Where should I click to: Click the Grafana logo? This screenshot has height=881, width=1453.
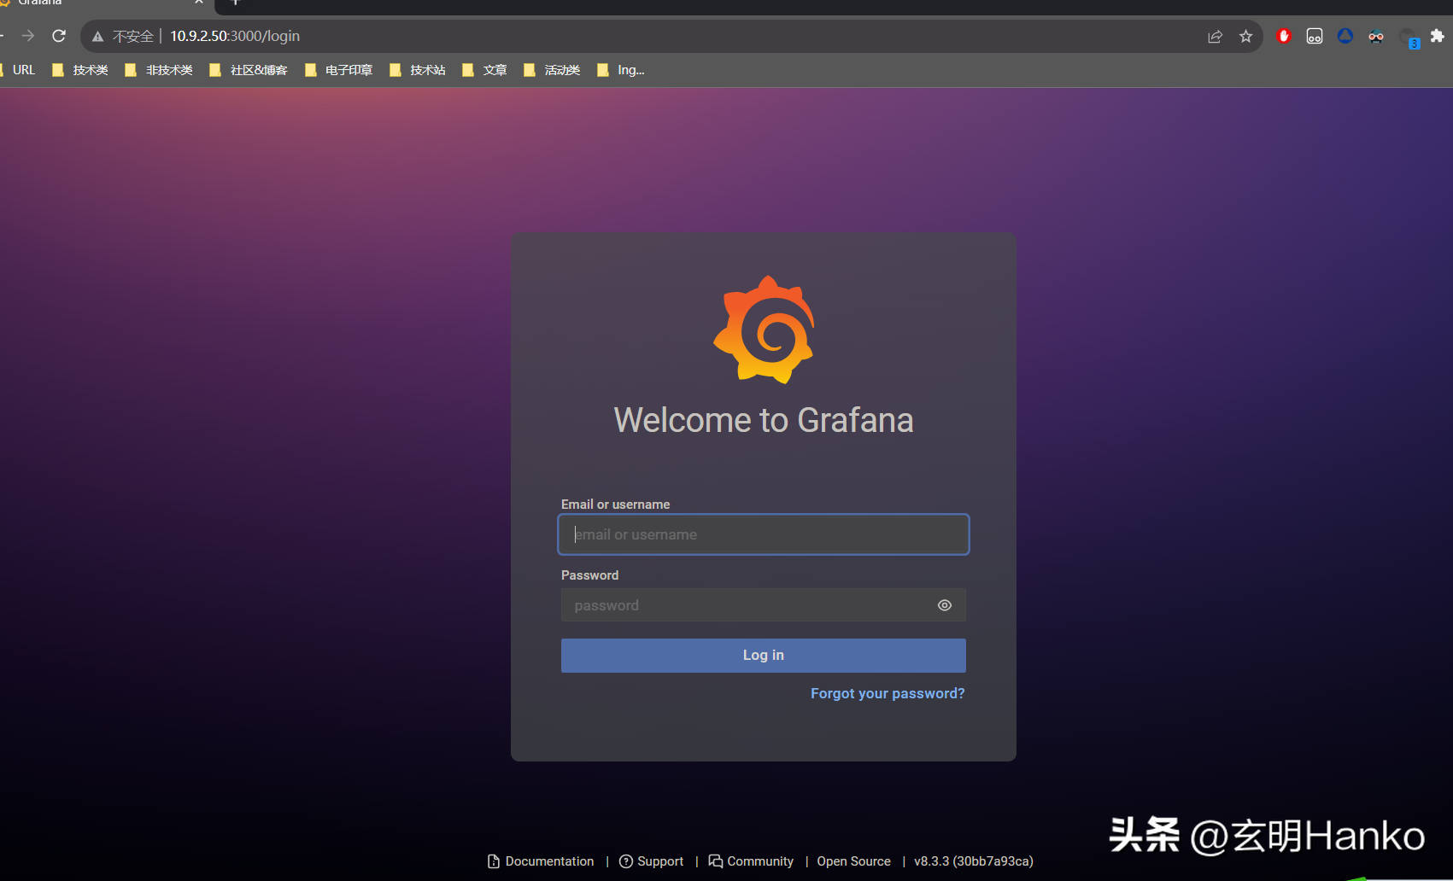pyautogui.click(x=764, y=330)
